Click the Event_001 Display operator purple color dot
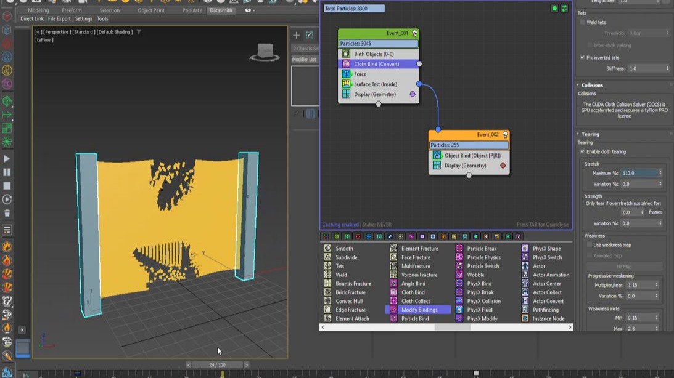The width and height of the screenshot is (674, 378). [412, 94]
